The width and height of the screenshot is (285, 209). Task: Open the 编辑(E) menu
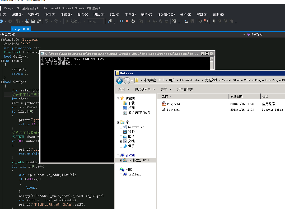(17, 15)
